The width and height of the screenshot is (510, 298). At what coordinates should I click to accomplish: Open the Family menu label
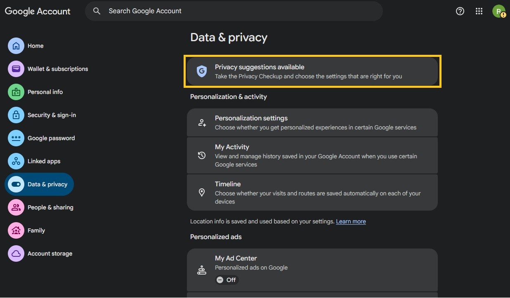pos(36,230)
